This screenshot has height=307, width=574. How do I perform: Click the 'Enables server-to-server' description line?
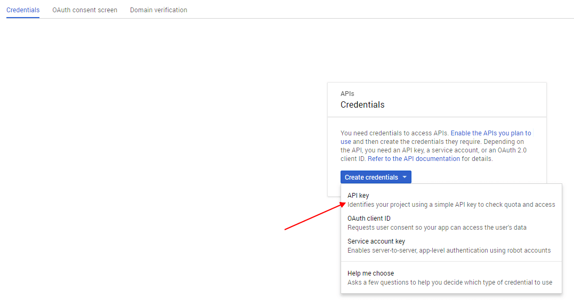click(x=449, y=251)
